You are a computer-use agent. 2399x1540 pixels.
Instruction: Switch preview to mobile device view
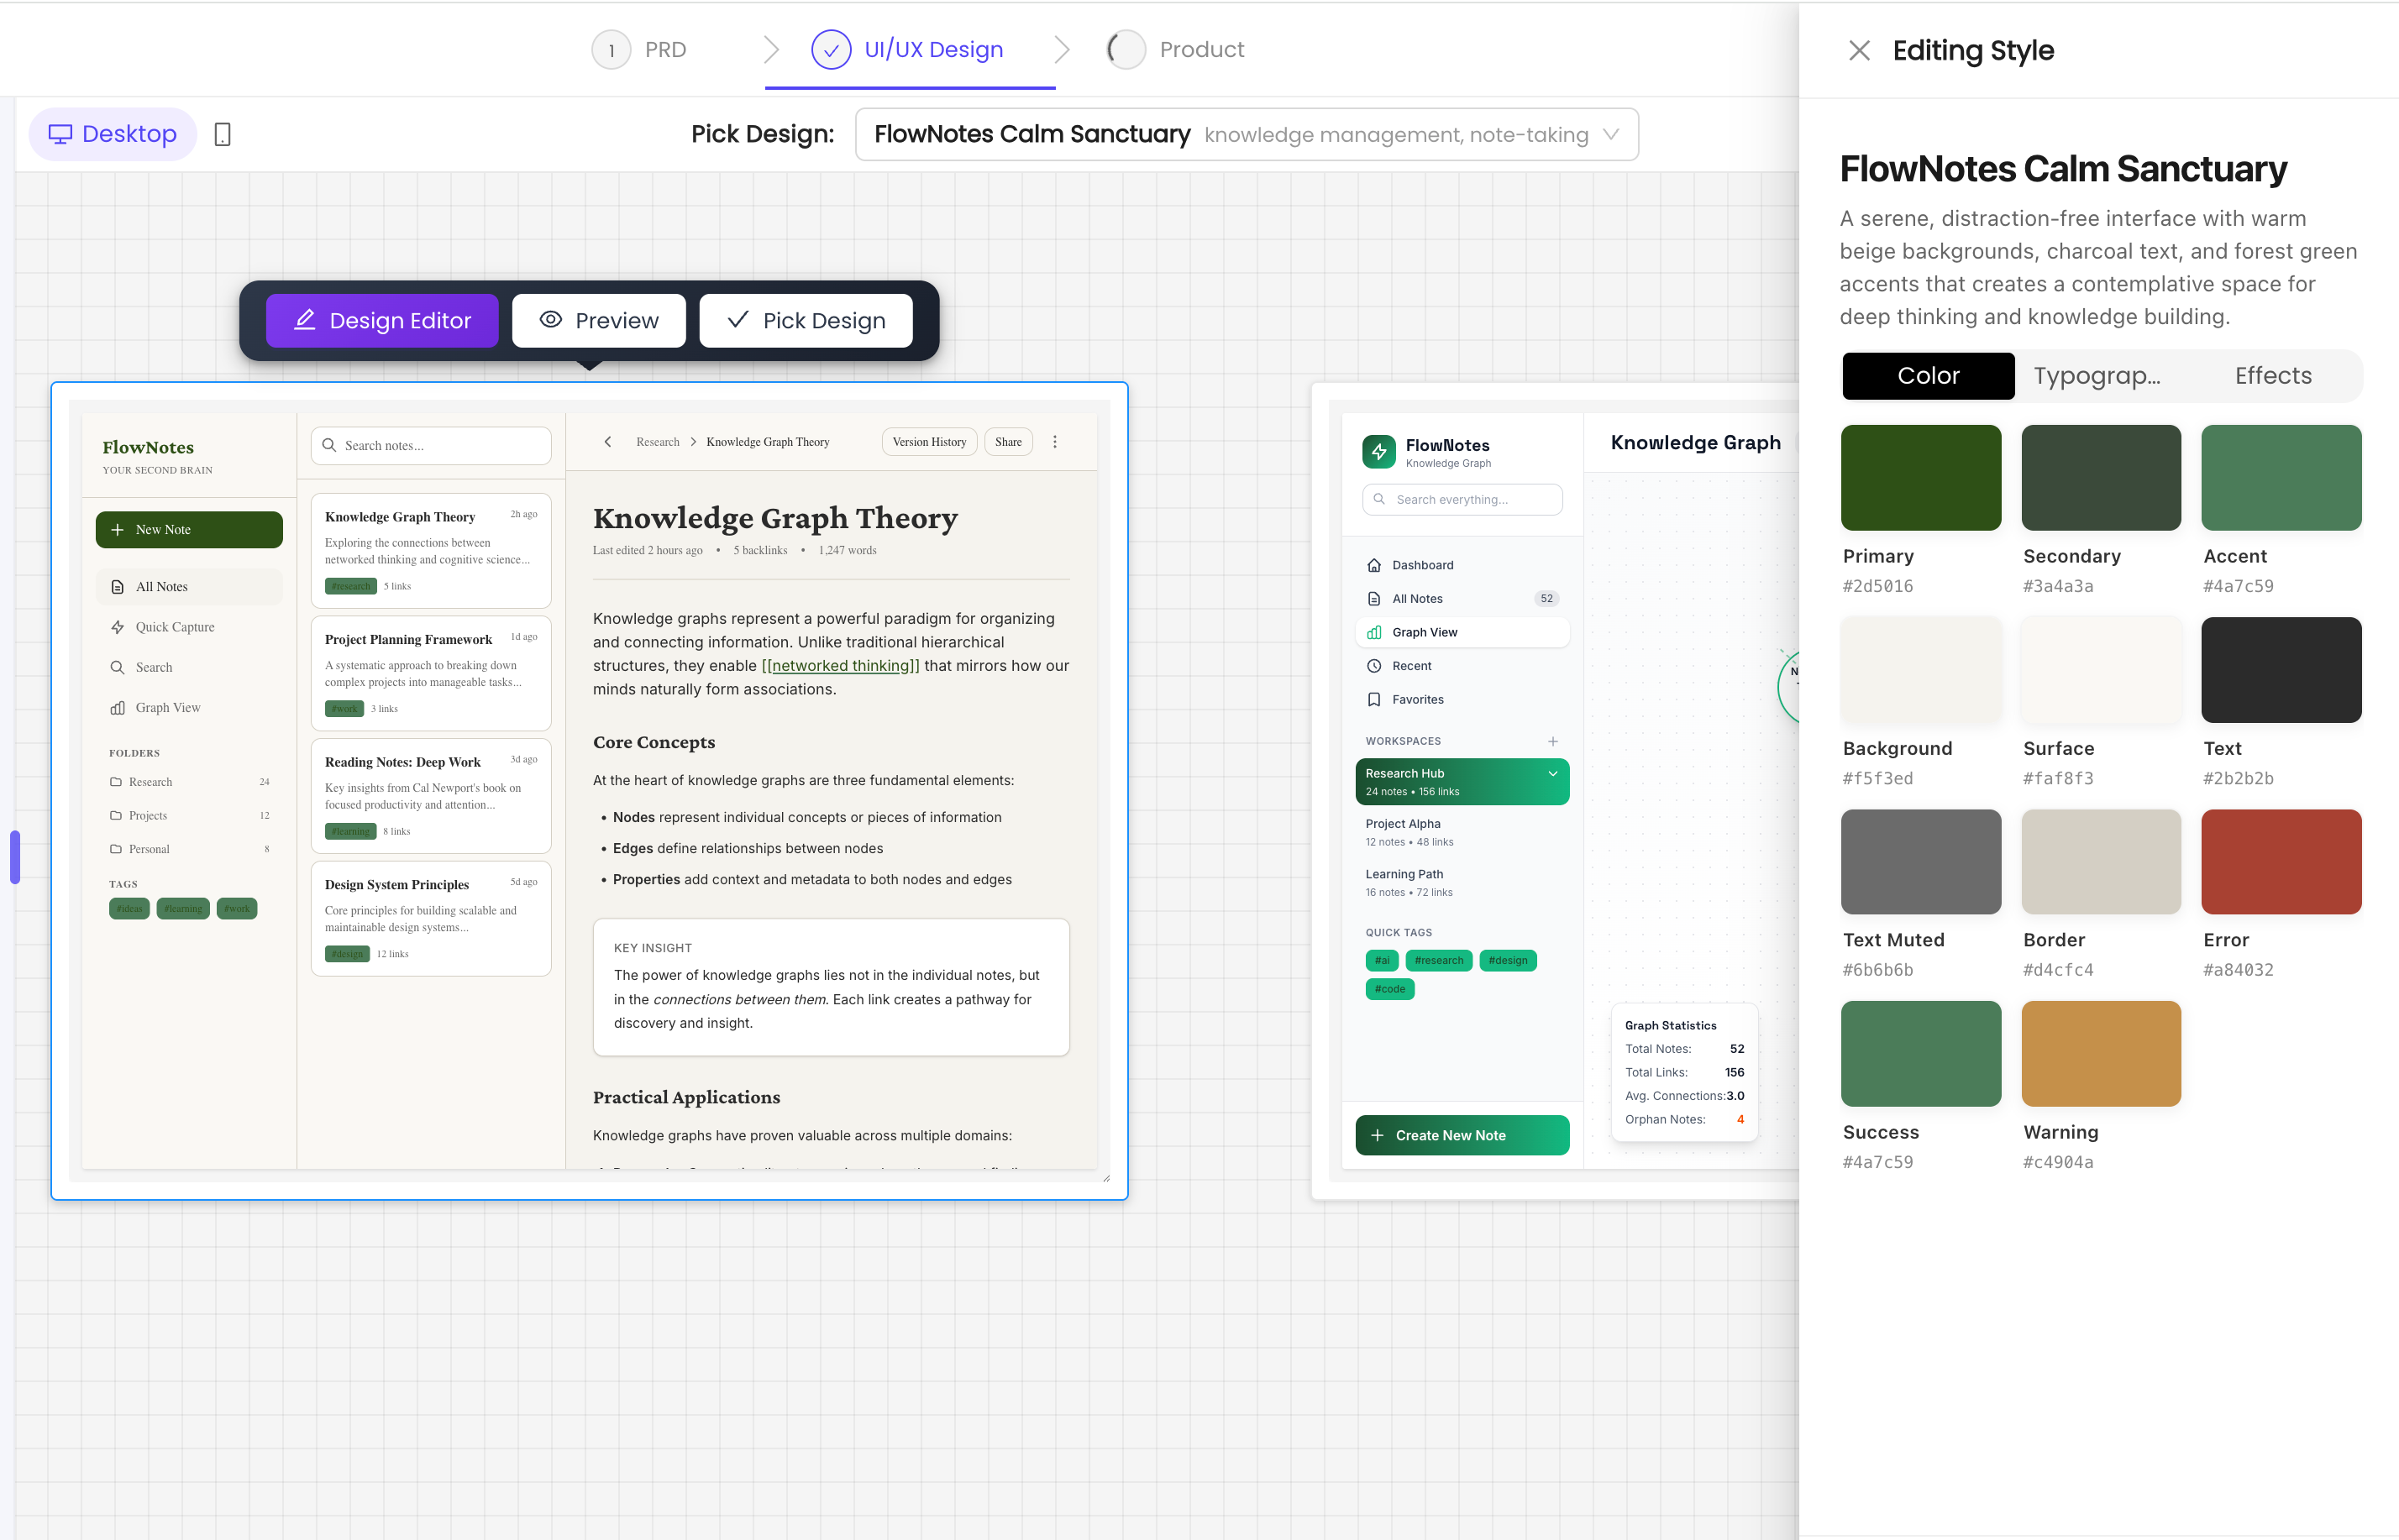click(222, 133)
